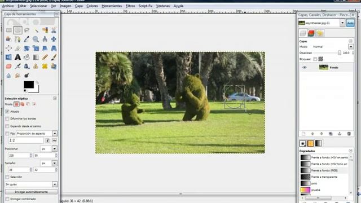Viewport: 361px width, 203px height.
Task: Select the Text tool
Action: (x=17, y=57)
